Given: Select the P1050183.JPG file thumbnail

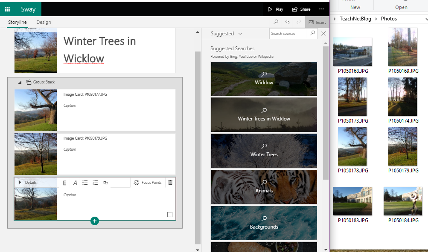Looking at the screenshot, I should pos(352,201).
